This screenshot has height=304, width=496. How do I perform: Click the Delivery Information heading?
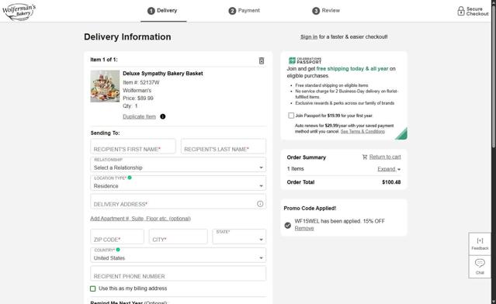pos(127,37)
